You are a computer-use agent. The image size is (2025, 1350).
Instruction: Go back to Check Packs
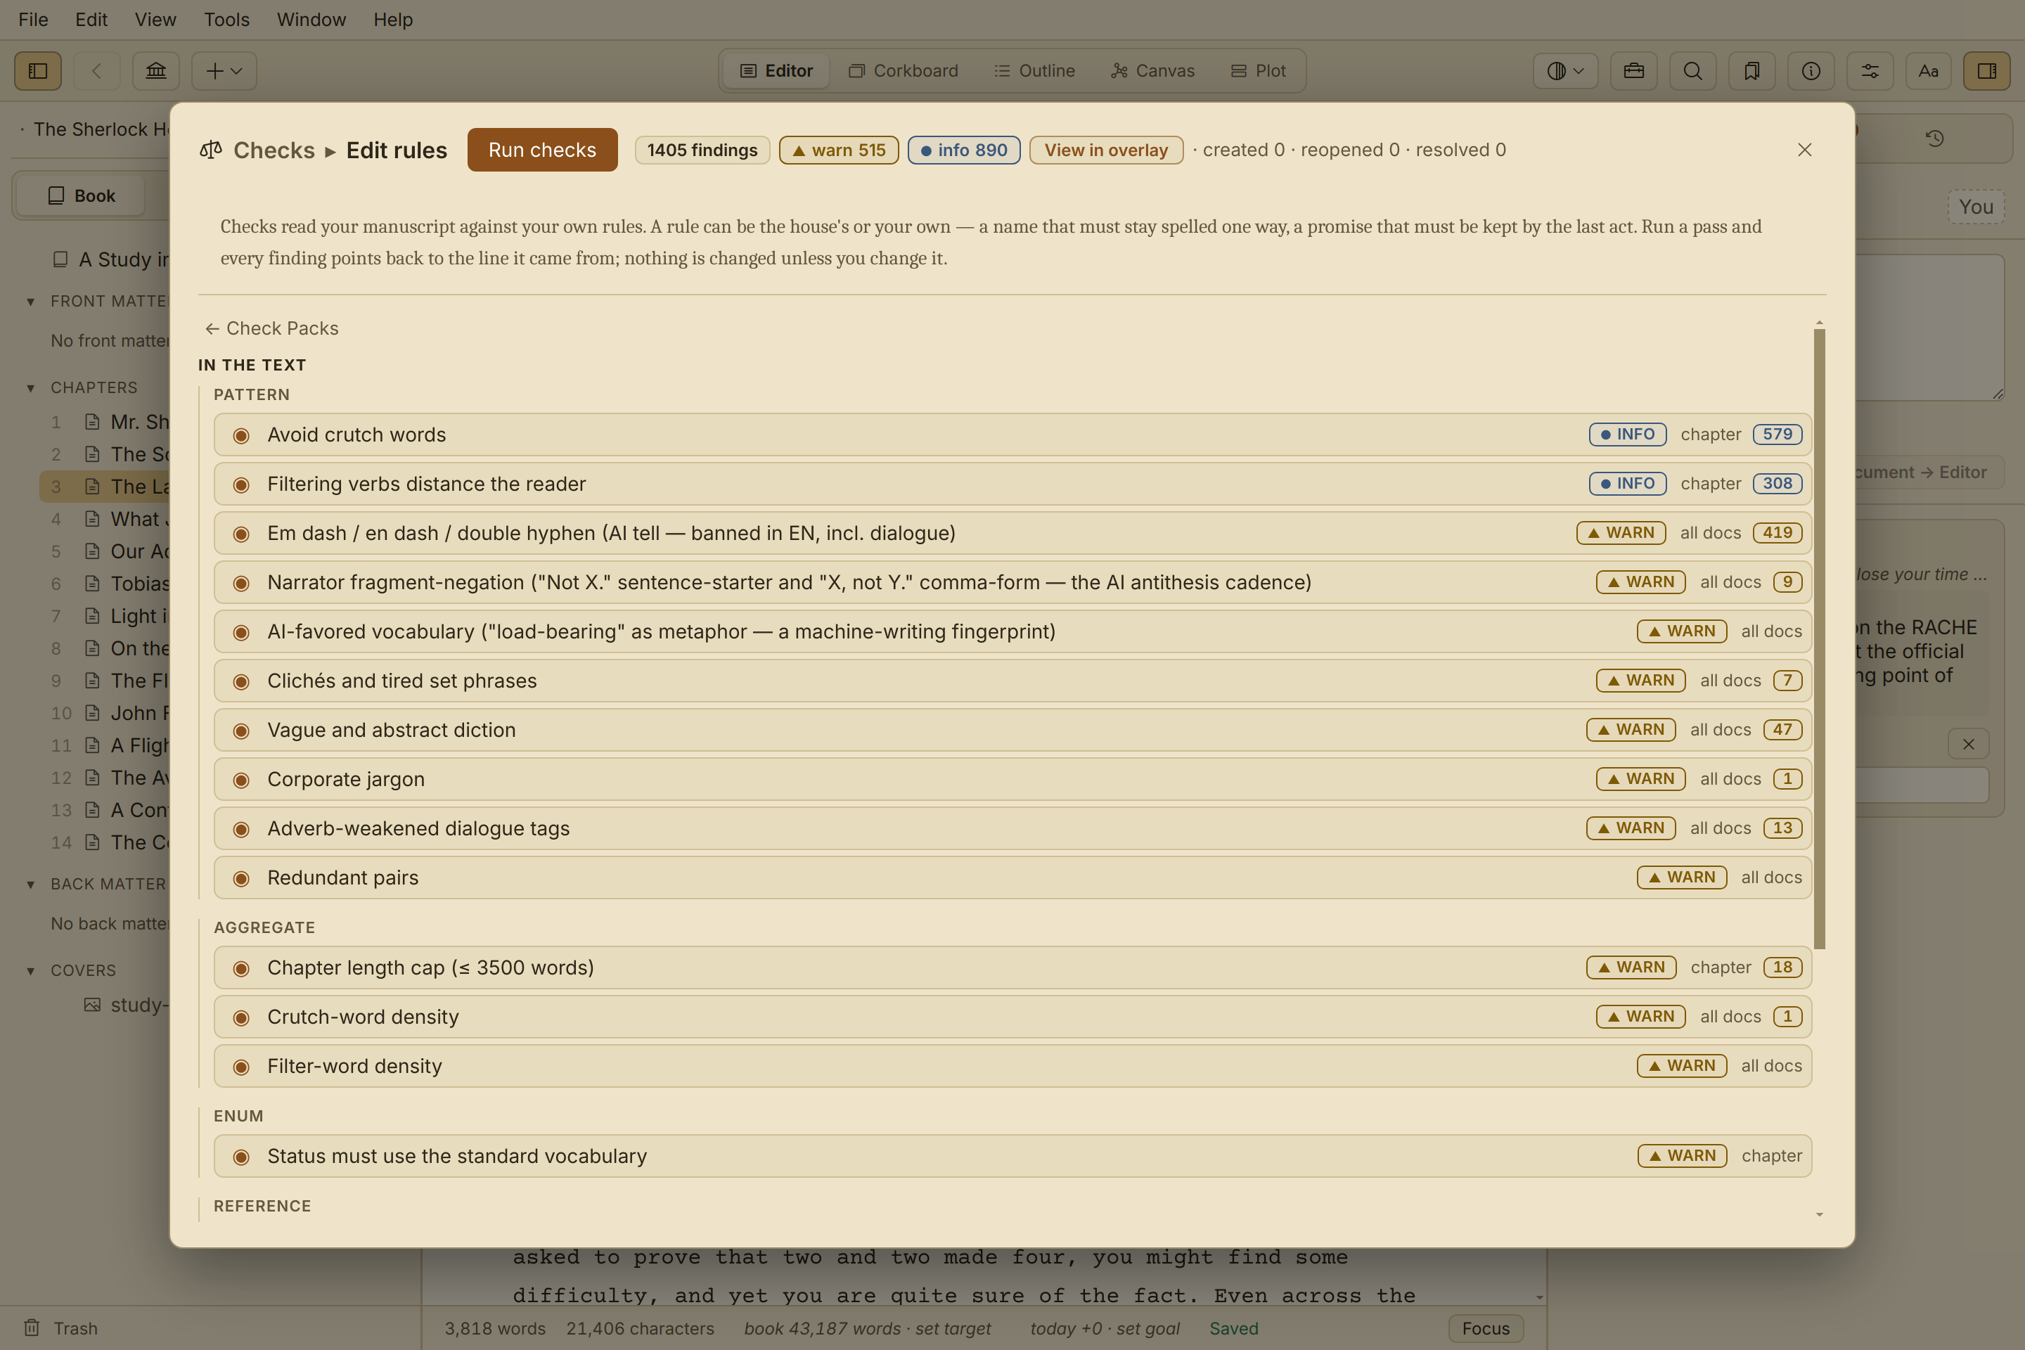pos(272,328)
